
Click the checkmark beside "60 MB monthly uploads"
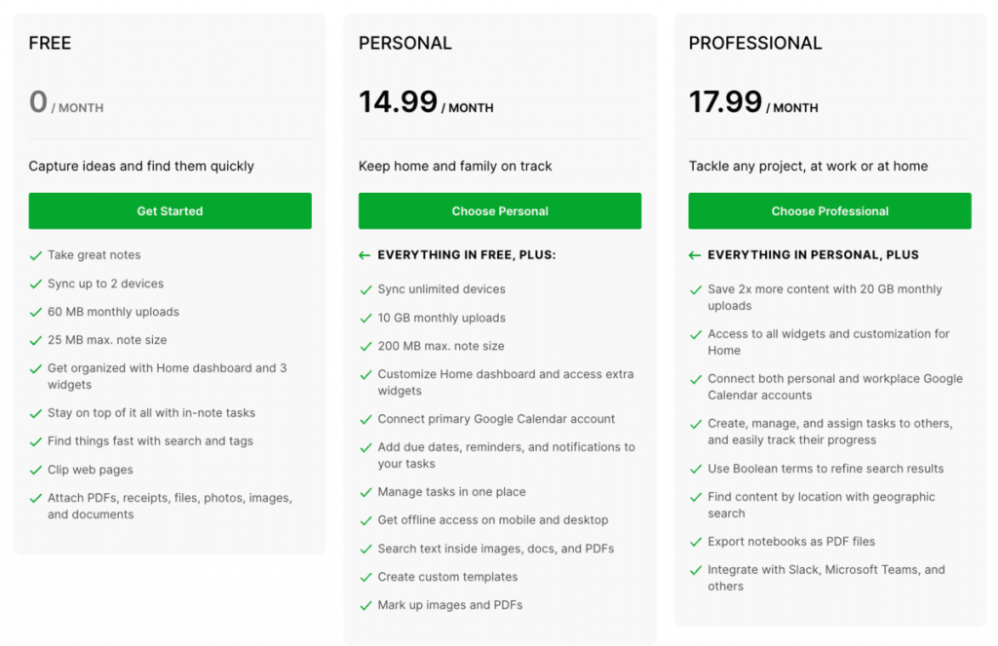36,312
